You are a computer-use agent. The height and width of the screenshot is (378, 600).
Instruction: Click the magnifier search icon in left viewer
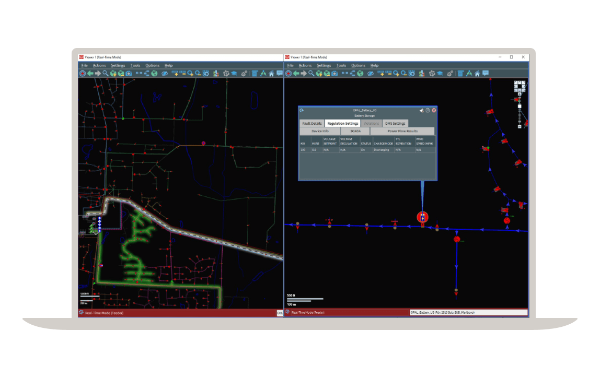[106, 74]
